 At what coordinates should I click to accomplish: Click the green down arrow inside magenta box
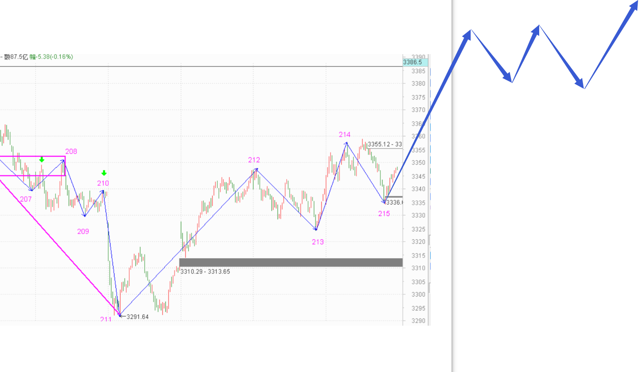[42, 160]
